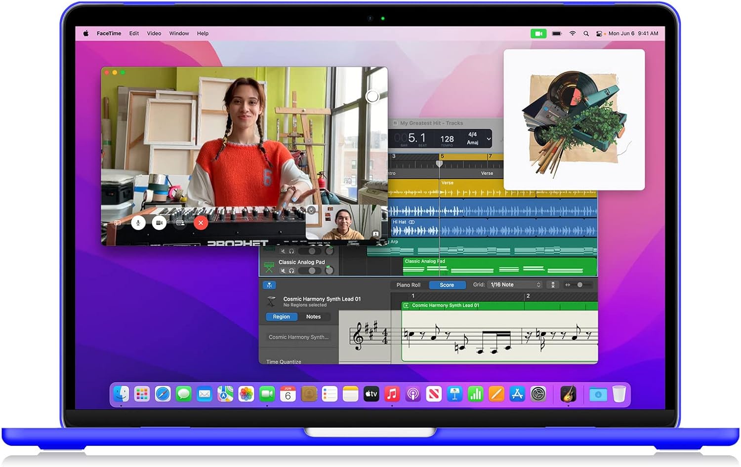Click the screen share icon in FaceTime controls
This screenshot has height=467, width=741.
click(x=180, y=223)
